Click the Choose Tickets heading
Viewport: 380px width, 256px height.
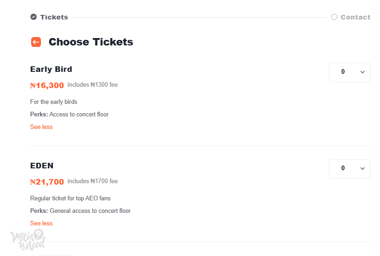point(91,42)
